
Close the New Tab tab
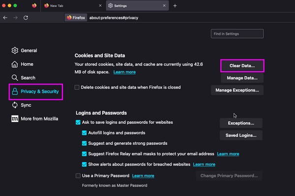pos(100,5)
